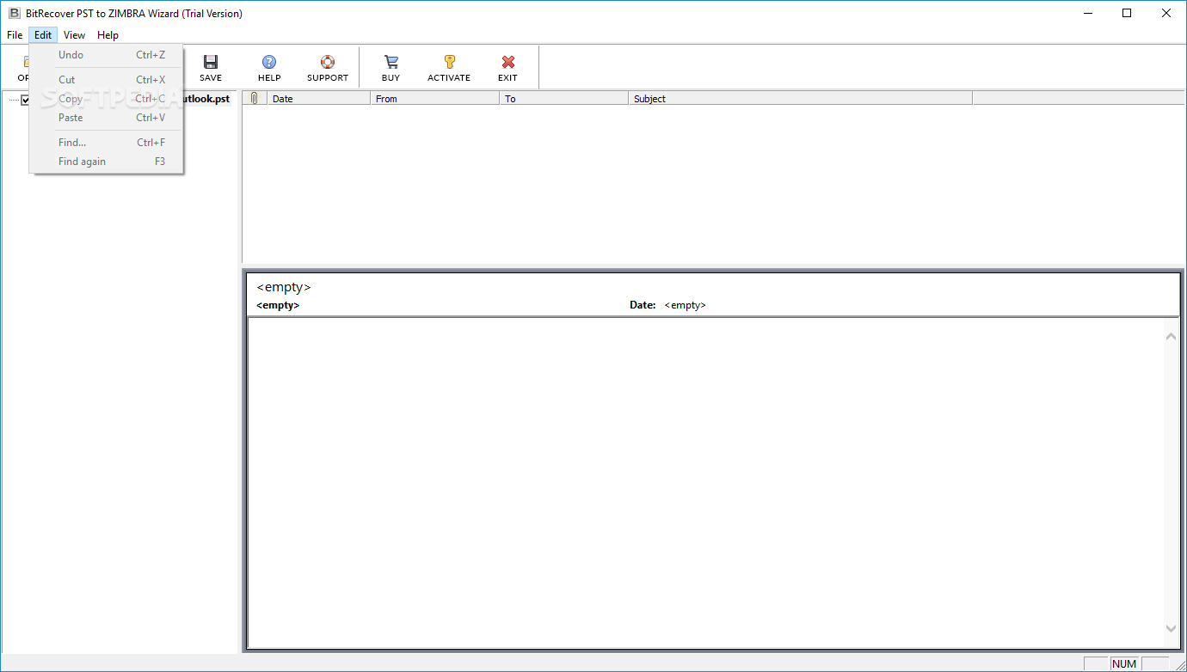The width and height of the screenshot is (1187, 672).
Task: Click the preview pane scroll down arrow
Action: pyautogui.click(x=1171, y=629)
